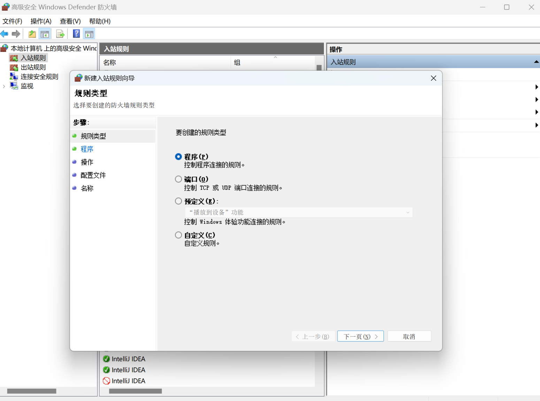Select the 预定义(E) radio button

[x=178, y=201]
